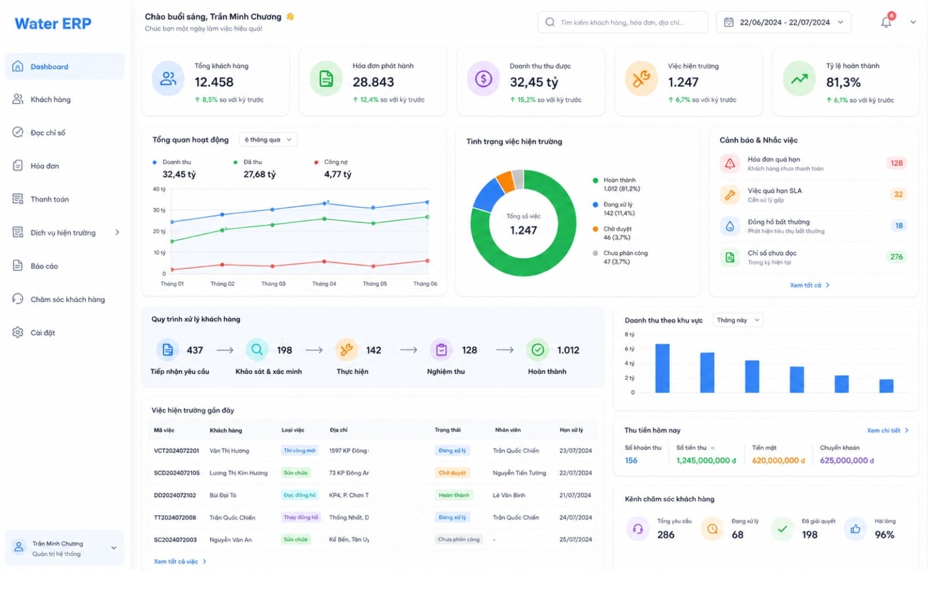
Task: Click the Hóa đơn phát hành document icon
Action: (326, 78)
